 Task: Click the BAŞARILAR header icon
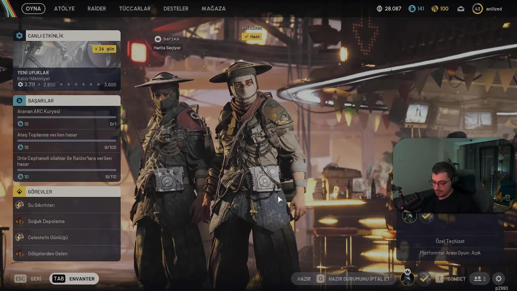tap(19, 101)
